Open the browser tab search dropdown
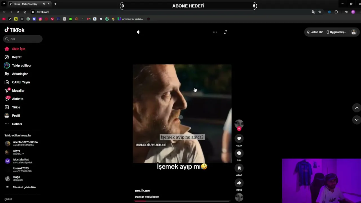The width and height of the screenshot is (361, 203). pos(4,4)
